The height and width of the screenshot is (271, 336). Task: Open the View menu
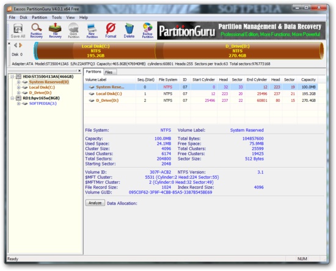70,17
